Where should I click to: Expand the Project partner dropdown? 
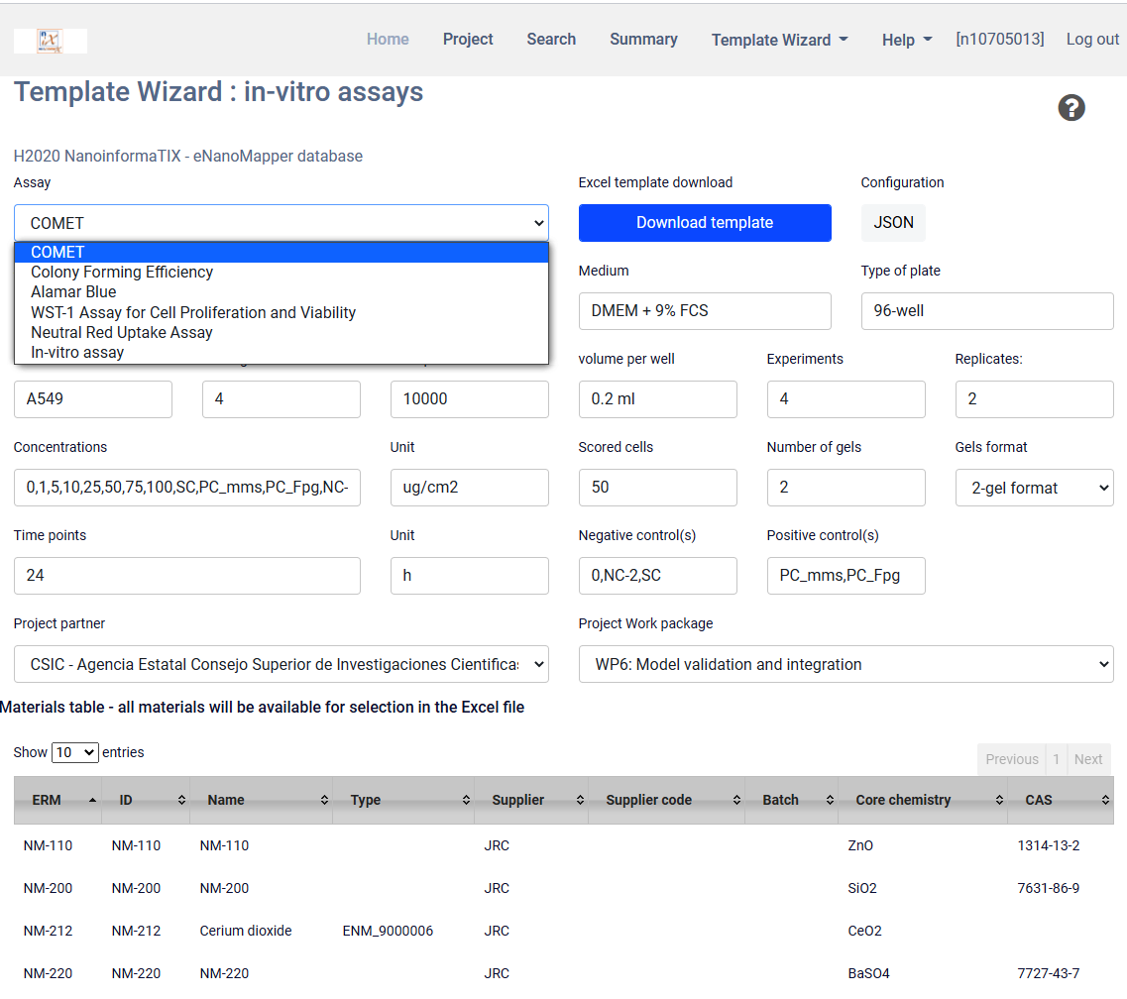(x=281, y=664)
